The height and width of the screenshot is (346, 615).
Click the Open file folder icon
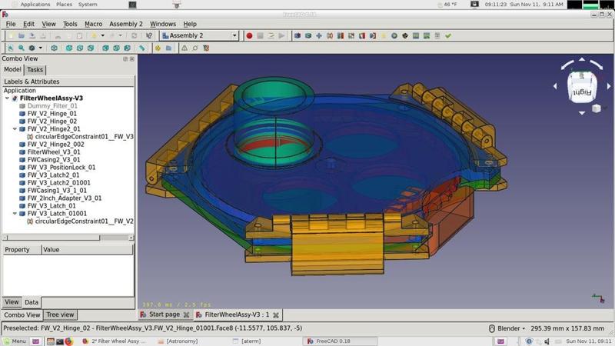tap(22, 35)
